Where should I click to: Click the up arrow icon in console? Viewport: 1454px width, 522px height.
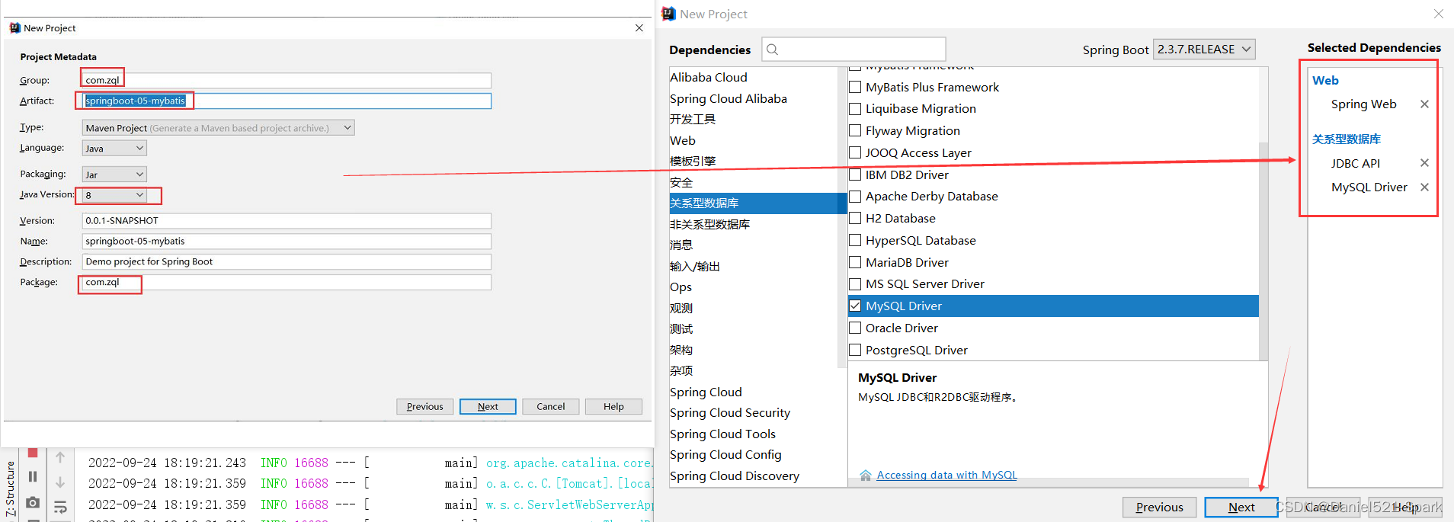point(60,457)
